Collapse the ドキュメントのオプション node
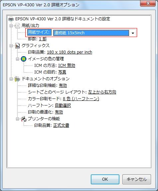This screenshot has height=191, width=158. pos(11,79)
